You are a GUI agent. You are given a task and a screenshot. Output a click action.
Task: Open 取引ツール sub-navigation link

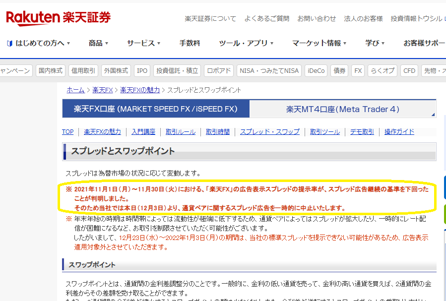click(x=325, y=132)
